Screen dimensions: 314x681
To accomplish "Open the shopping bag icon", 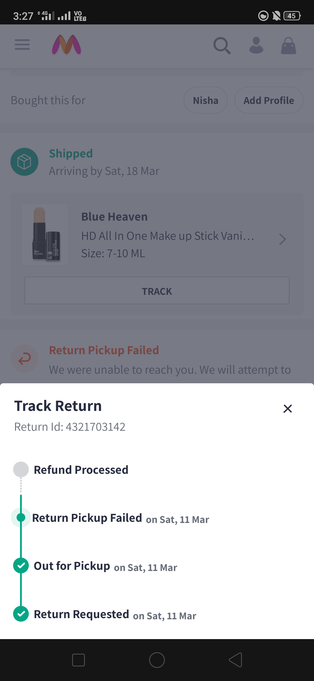I will click(288, 46).
